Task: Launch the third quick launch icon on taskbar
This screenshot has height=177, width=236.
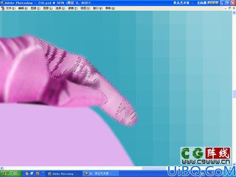Action: click(x=37, y=174)
